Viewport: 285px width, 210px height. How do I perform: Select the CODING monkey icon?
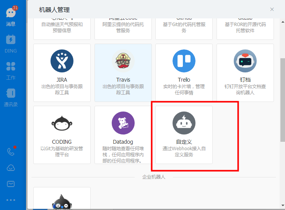click(x=62, y=123)
